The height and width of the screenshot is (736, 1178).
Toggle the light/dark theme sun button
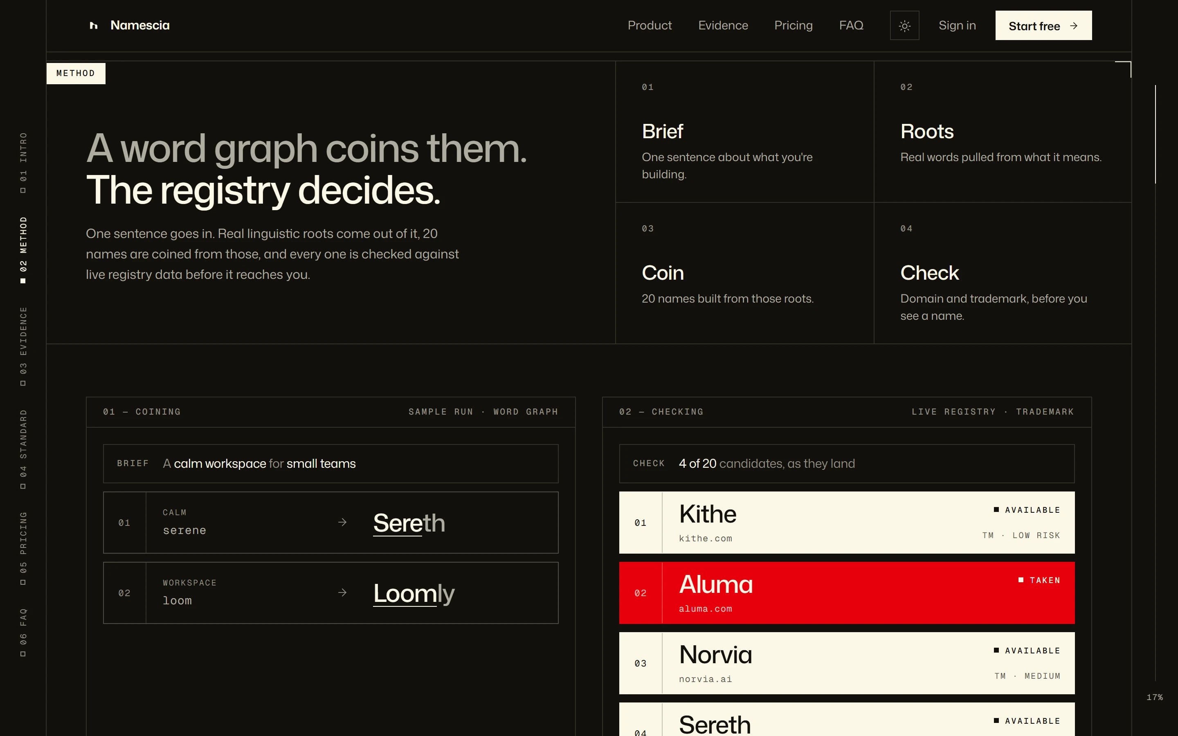pos(904,25)
